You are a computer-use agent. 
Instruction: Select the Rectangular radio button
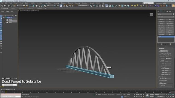pyautogui.click(x=160, y=67)
